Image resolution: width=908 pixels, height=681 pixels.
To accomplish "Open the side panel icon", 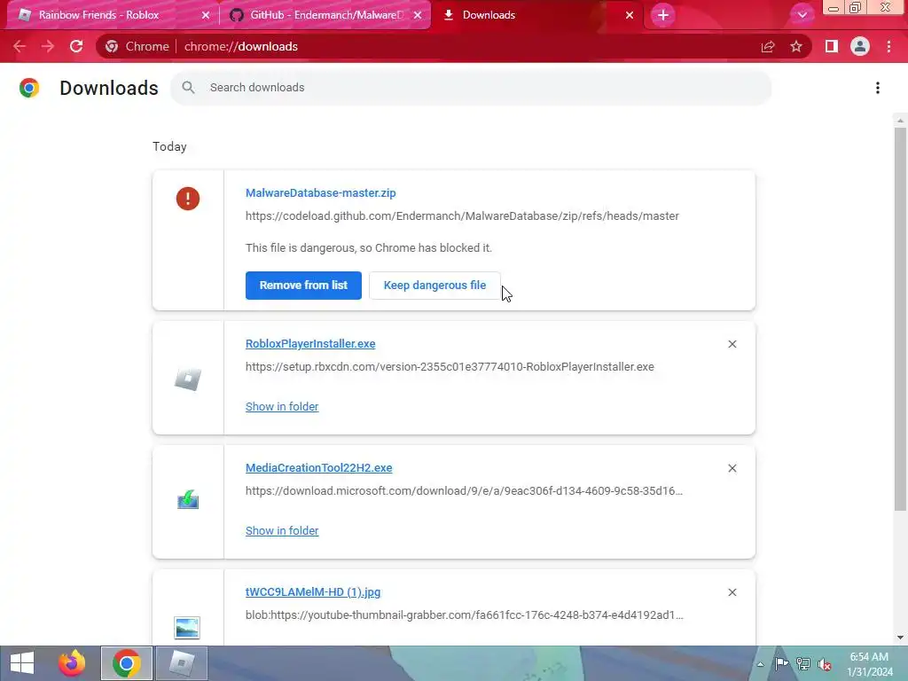I will [832, 46].
